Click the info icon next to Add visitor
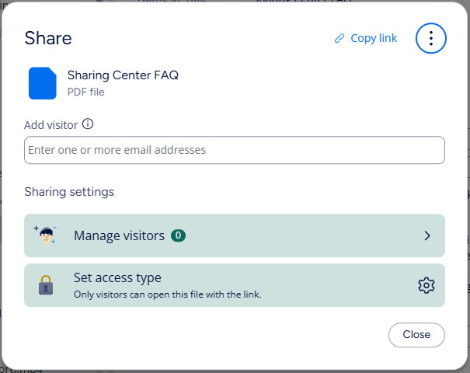470x373 pixels. [x=88, y=124]
